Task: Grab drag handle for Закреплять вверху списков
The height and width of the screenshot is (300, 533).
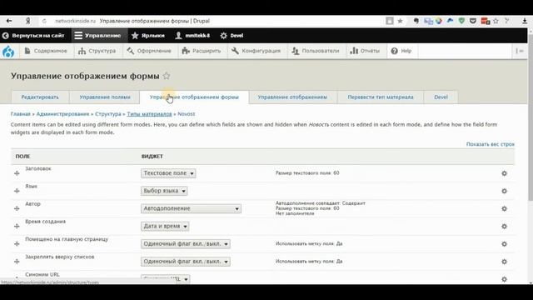Action: [x=17, y=262]
